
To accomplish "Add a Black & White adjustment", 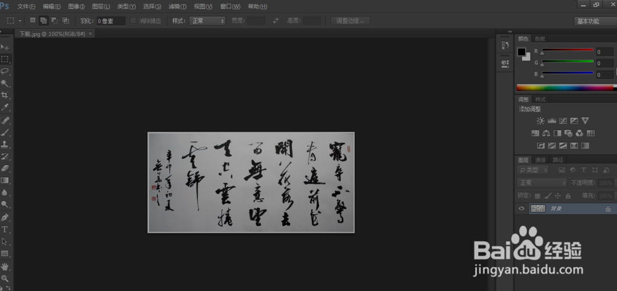I will pyautogui.click(x=557, y=134).
